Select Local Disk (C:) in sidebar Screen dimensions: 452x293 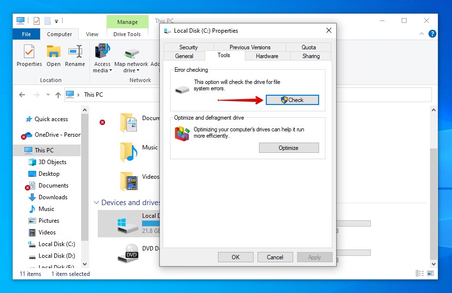[52, 244]
